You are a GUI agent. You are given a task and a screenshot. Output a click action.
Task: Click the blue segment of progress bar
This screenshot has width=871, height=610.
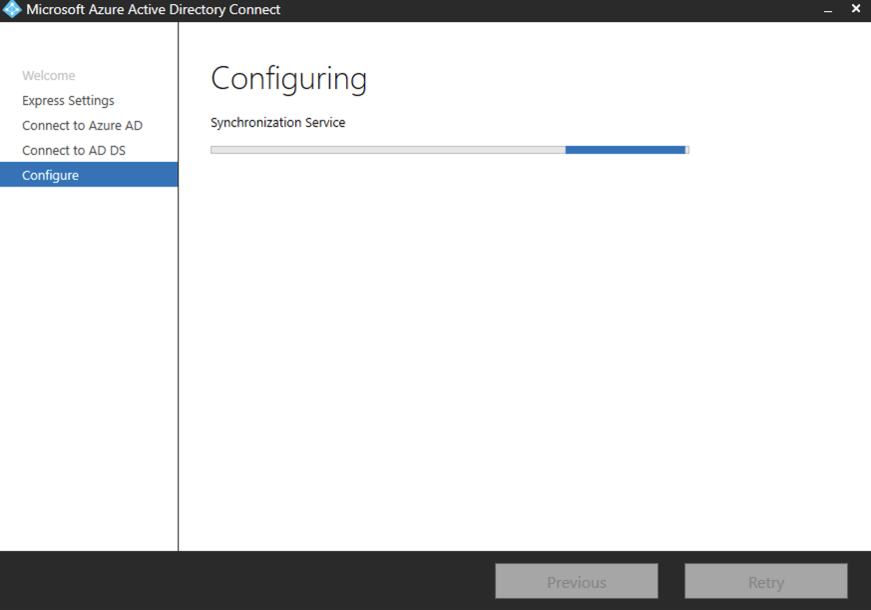tap(625, 150)
